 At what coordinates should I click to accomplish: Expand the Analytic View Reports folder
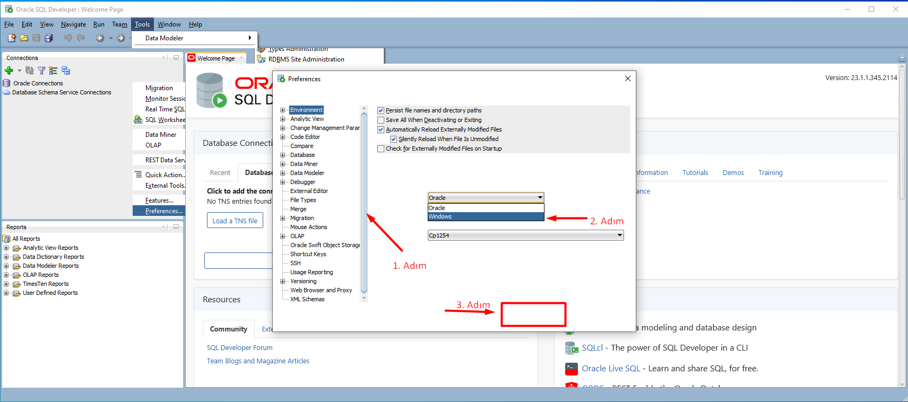6,248
